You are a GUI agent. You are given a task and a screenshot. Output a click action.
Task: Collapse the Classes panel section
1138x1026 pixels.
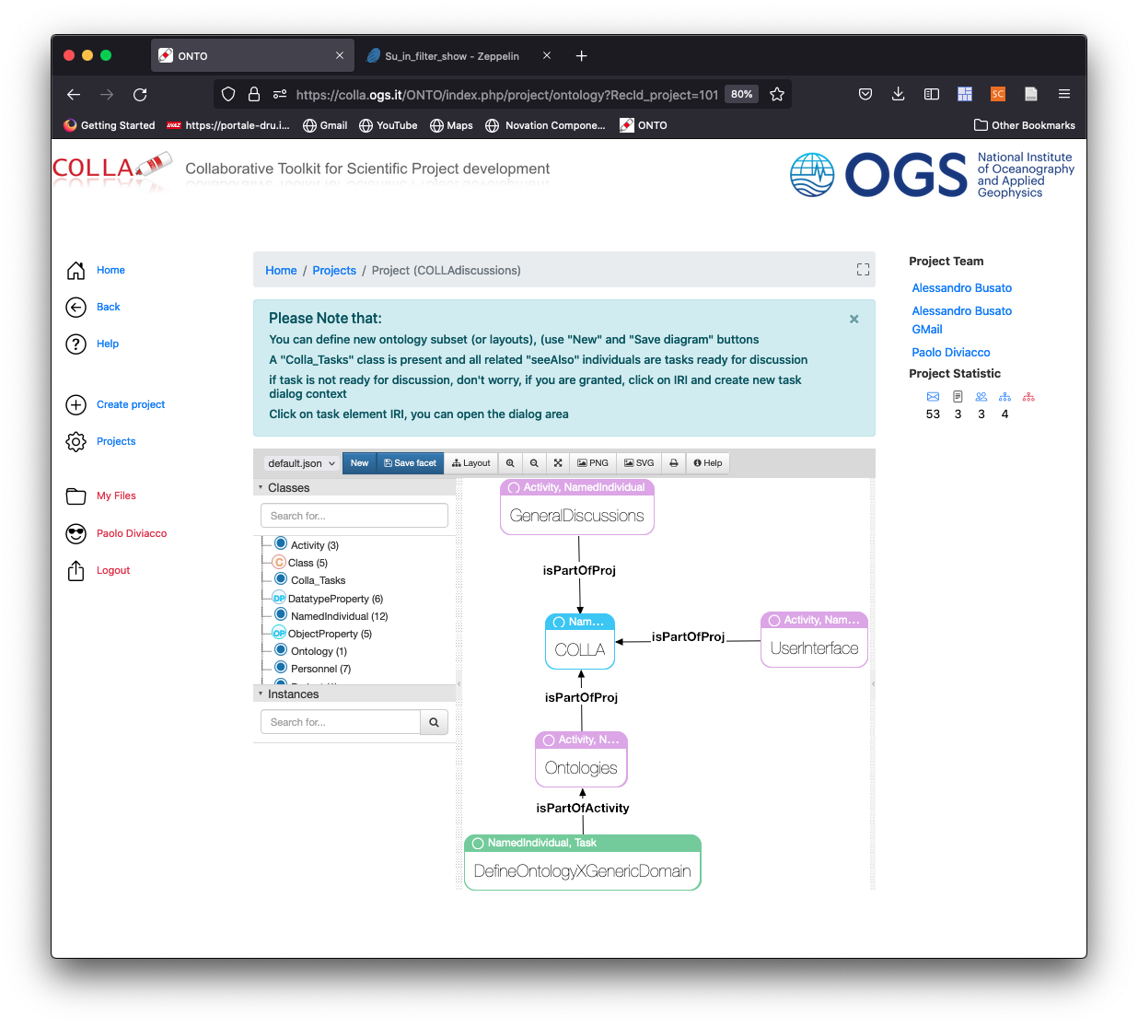[261, 488]
